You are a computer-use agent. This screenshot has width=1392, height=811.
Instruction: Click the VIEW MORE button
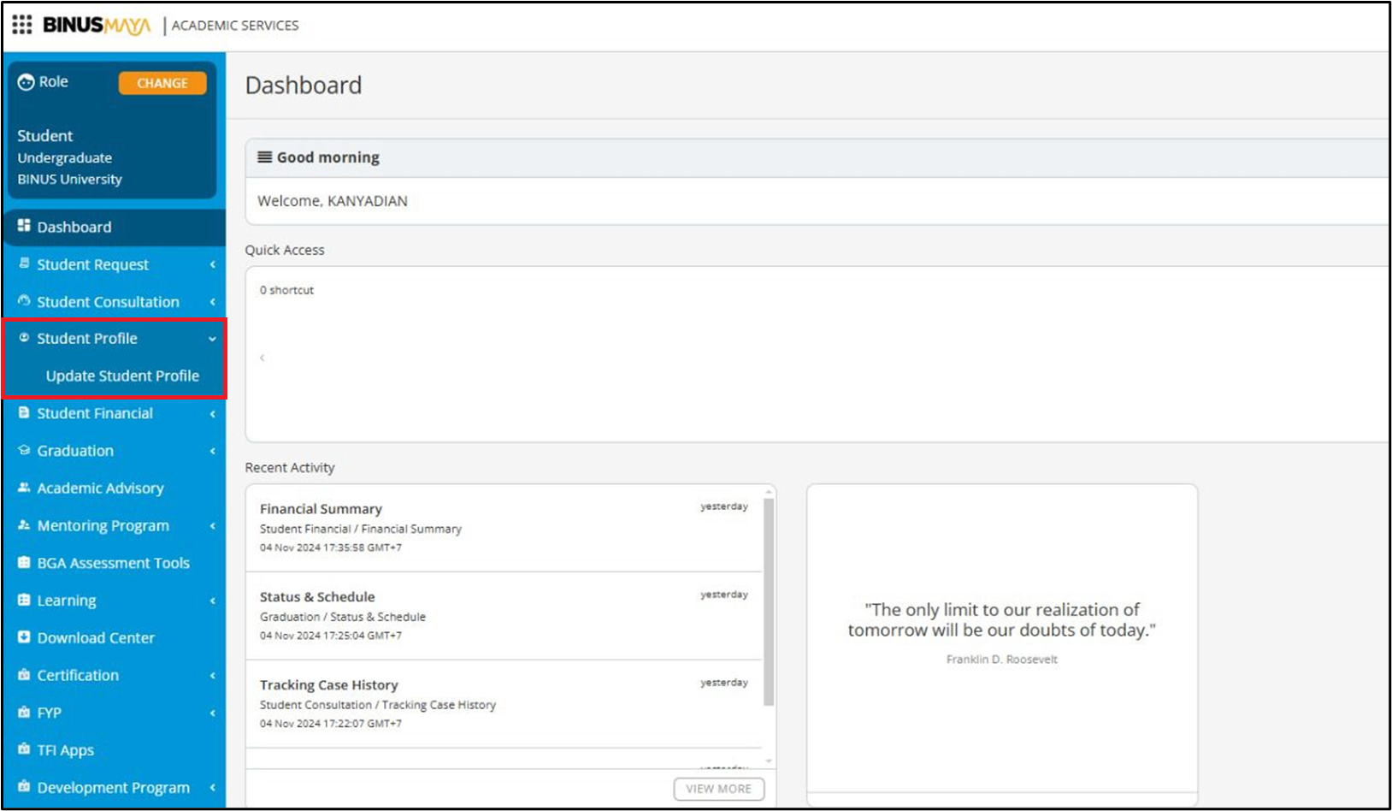coord(718,789)
